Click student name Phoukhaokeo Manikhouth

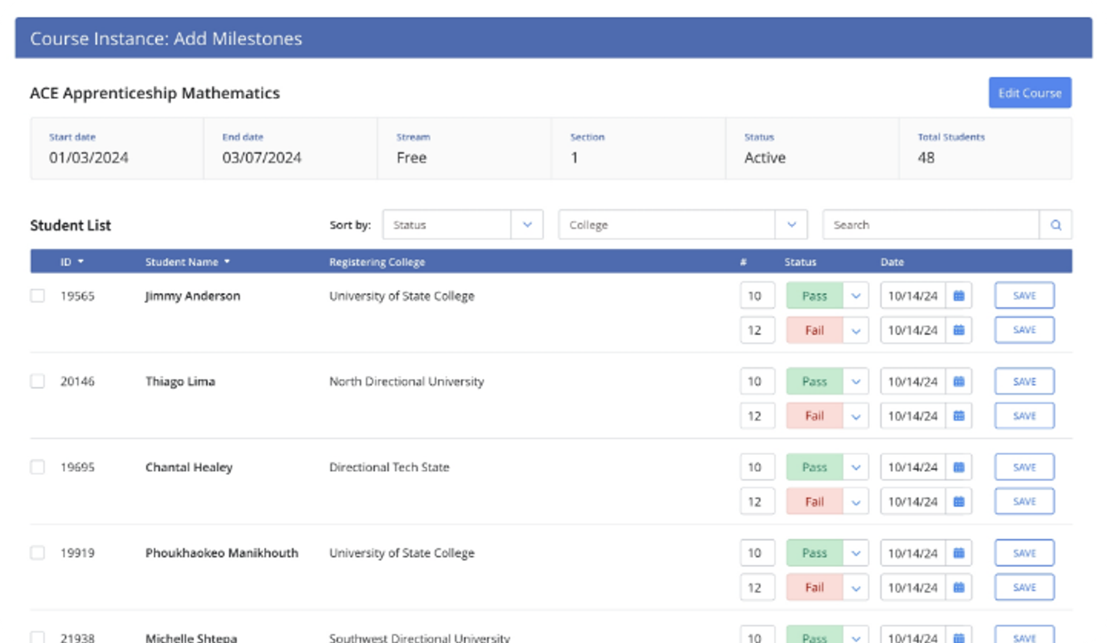(221, 553)
